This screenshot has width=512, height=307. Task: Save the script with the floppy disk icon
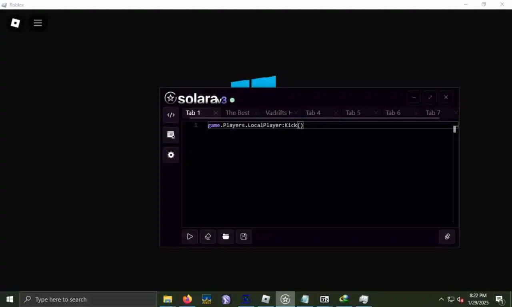coord(244,237)
